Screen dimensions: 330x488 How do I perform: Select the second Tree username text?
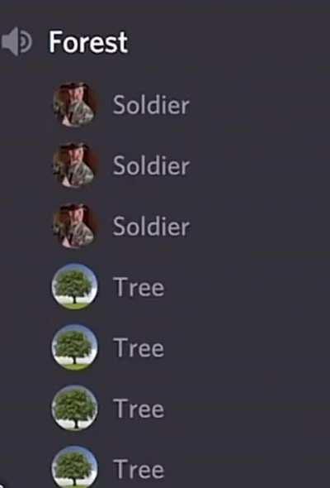tap(139, 348)
